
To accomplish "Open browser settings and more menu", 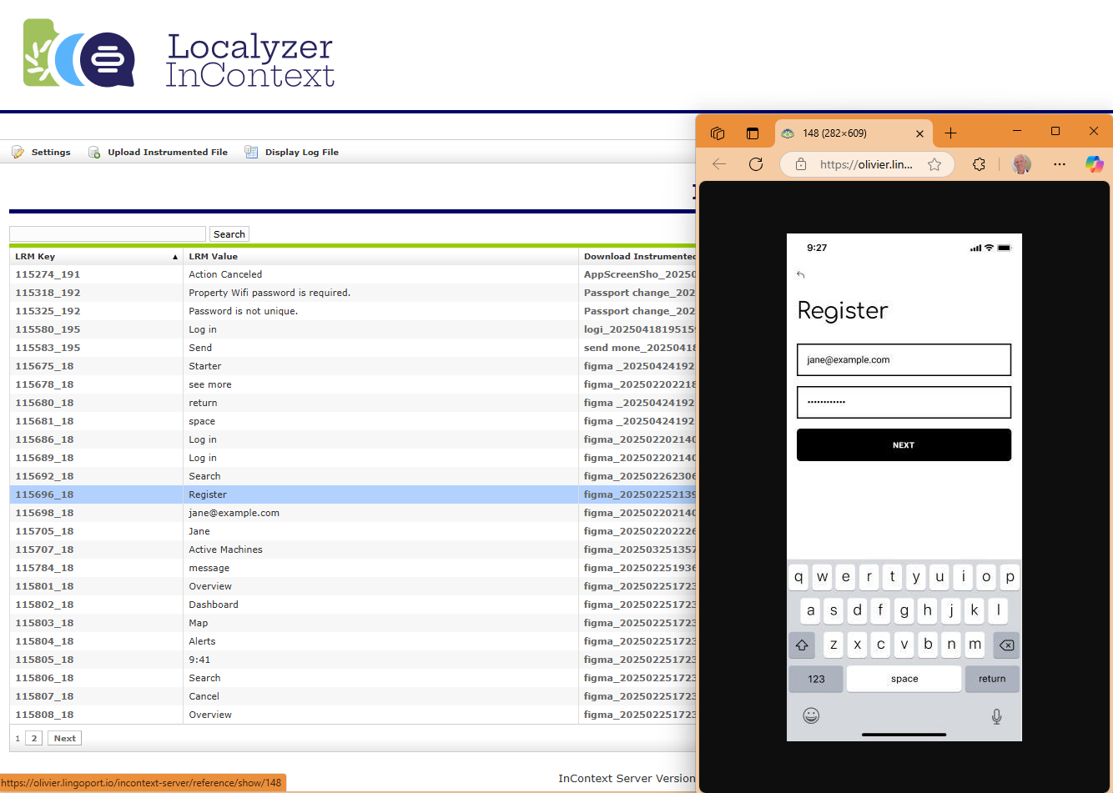I will (1060, 164).
